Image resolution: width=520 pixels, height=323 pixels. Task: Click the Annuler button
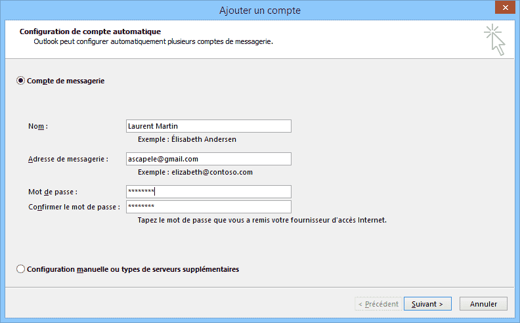click(483, 304)
